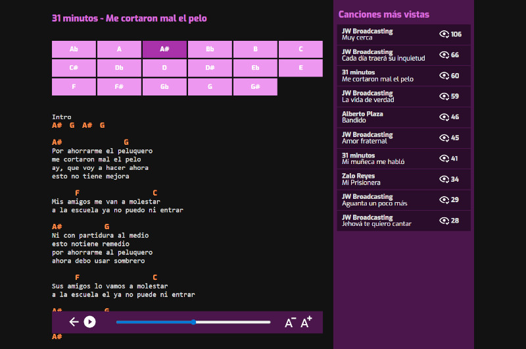Open 'La vida de verdad' song

(x=404, y=96)
